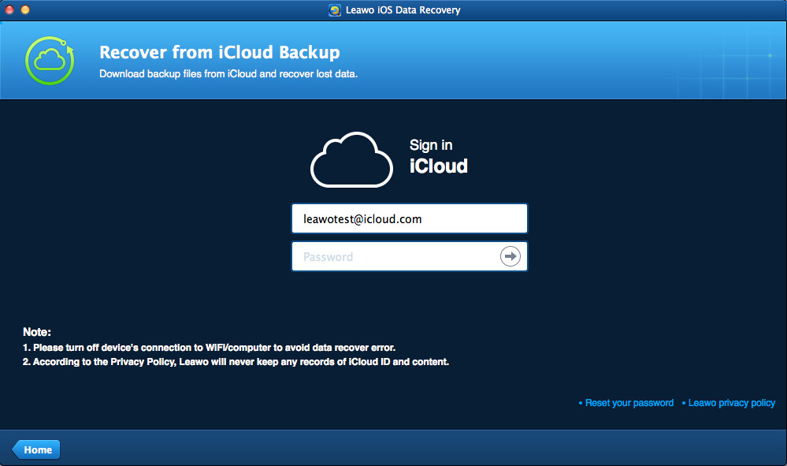Click the first note about turning off WiFi
The width and height of the screenshot is (787, 466).
[x=208, y=347]
